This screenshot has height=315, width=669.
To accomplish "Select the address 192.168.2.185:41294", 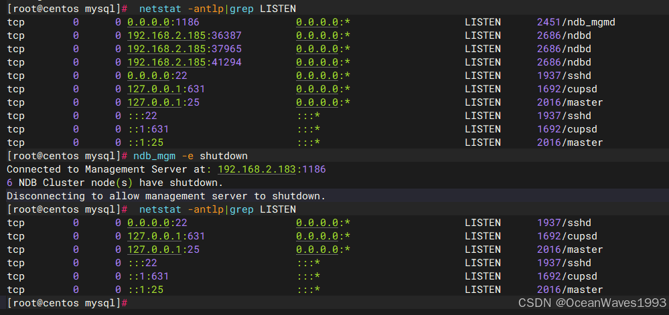I will pos(184,62).
